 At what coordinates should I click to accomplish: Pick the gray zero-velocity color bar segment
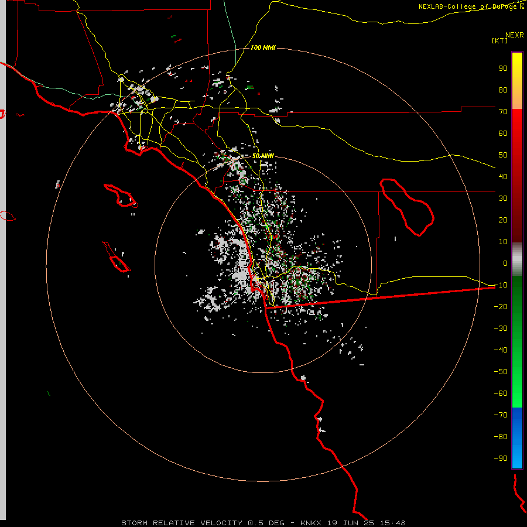click(x=517, y=259)
